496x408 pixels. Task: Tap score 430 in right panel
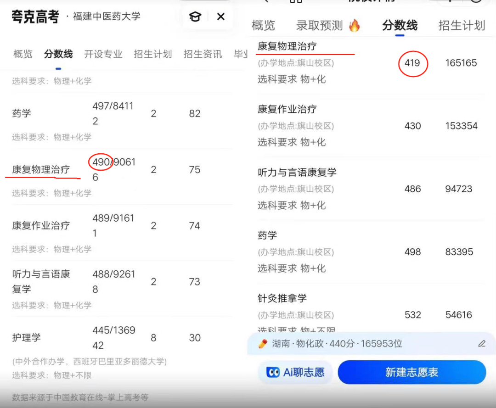412,126
